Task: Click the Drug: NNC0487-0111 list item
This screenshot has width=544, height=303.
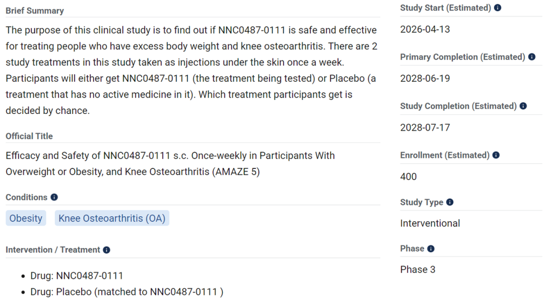Action: (77, 276)
